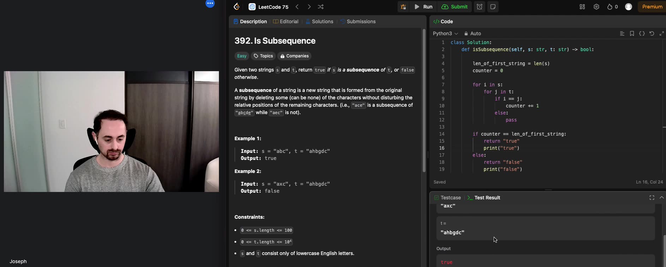
Task: Click Joseph's webcam video thumbnail
Action: click(111, 131)
